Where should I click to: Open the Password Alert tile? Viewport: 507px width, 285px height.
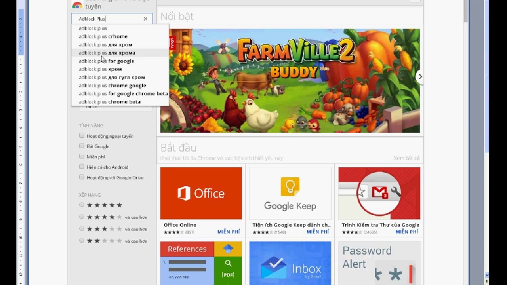point(379,263)
